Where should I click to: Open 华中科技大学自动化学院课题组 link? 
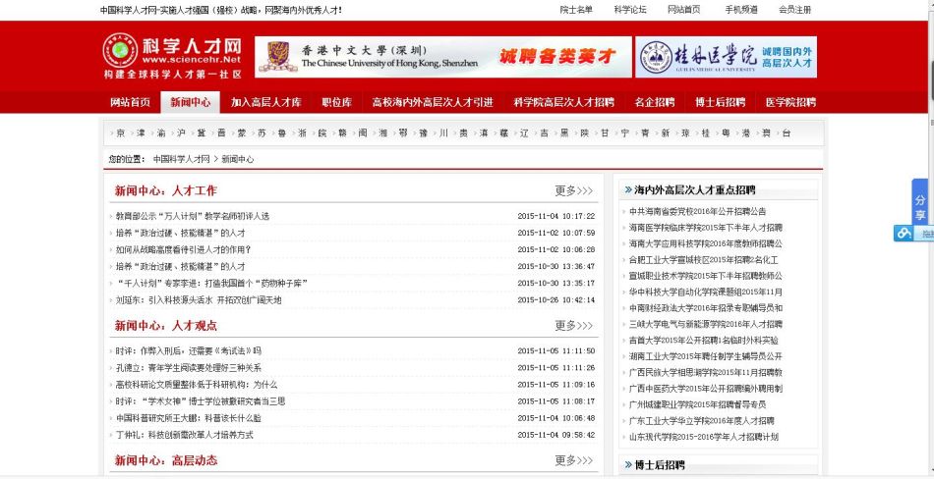pyautogui.click(x=706, y=293)
